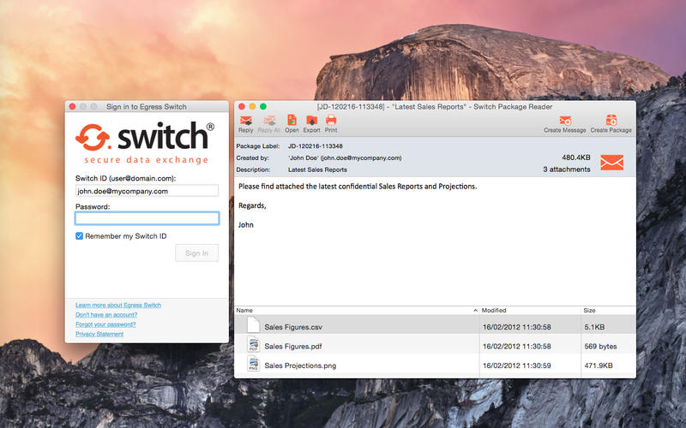Sort attachments by Modified column header
This screenshot has width=686, height=428.
527,310
